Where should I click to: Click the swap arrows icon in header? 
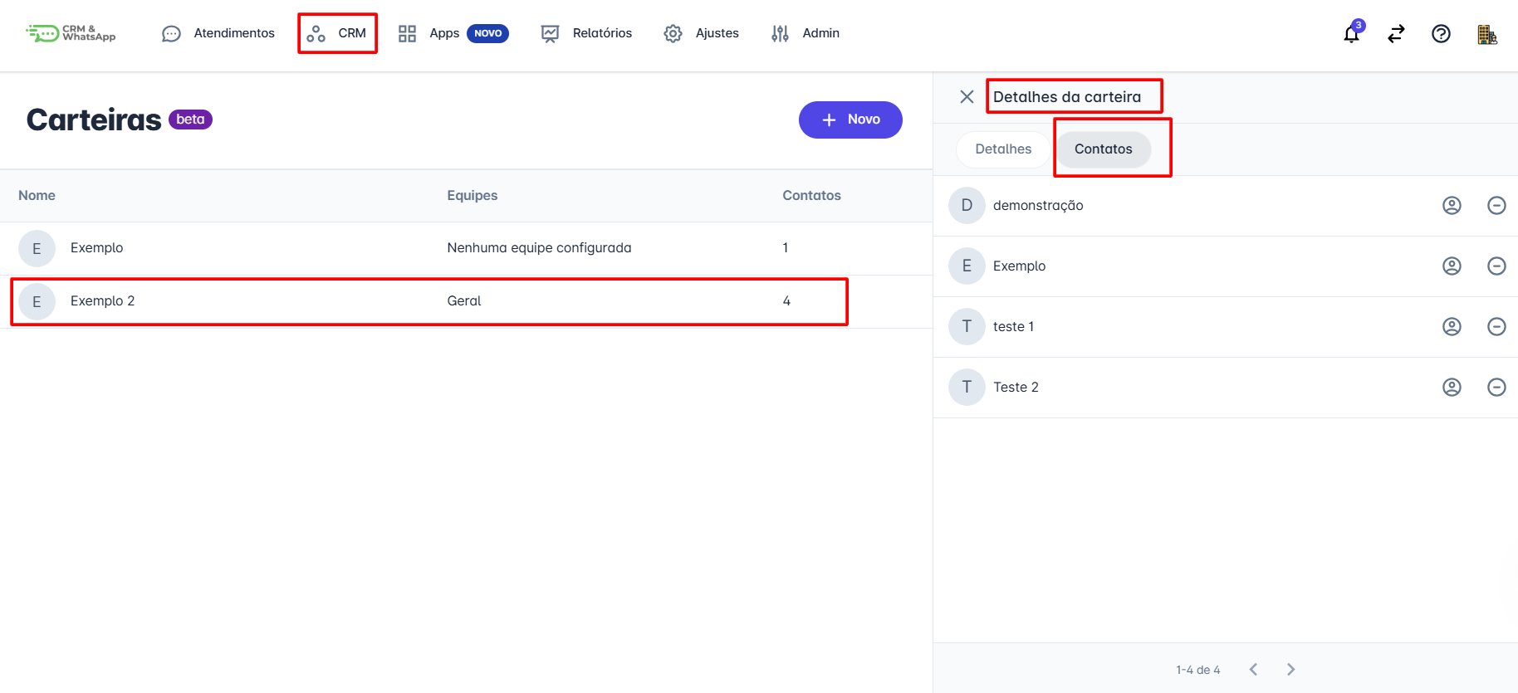(x=1396, y=34)
